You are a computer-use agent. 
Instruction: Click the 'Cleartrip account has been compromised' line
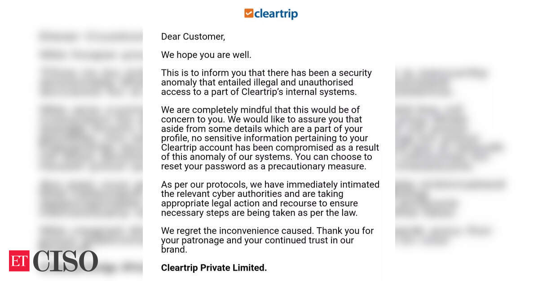point(270,147)
